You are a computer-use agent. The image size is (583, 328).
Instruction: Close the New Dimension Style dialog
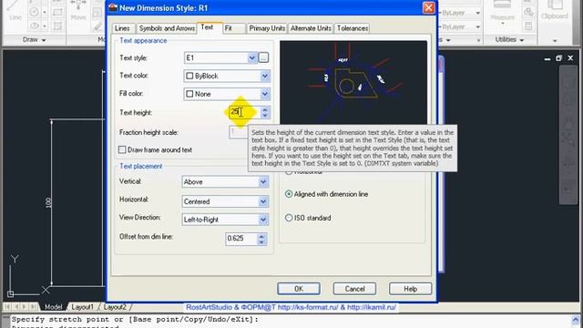[x=428, y=8]
